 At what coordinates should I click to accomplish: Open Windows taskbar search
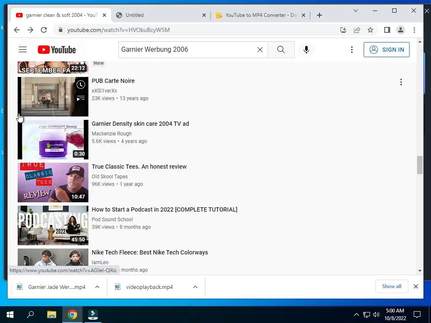coord(30,315)
